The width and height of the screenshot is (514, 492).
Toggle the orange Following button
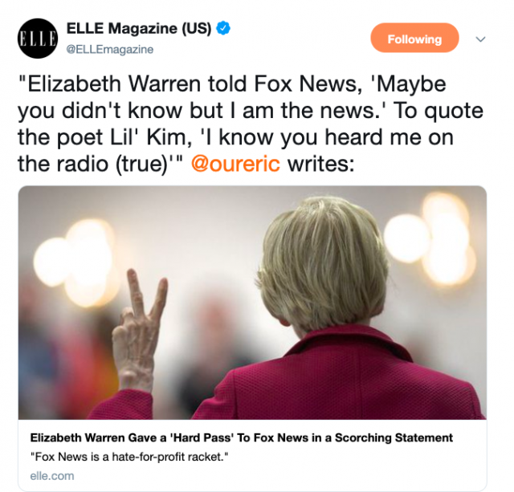414,38
